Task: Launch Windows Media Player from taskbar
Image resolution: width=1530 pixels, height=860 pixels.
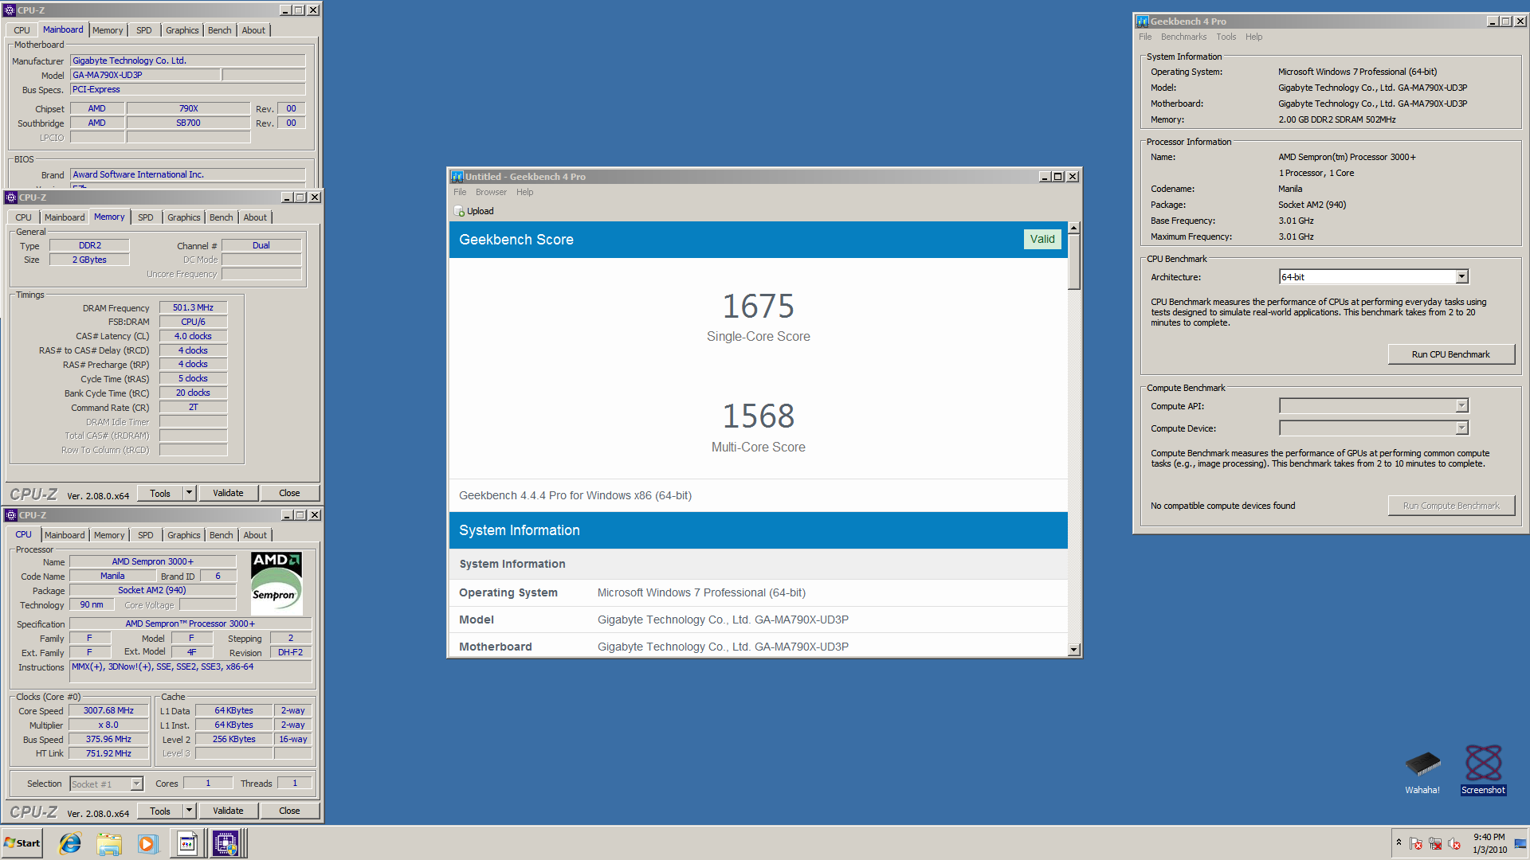Action: (147, 843)
